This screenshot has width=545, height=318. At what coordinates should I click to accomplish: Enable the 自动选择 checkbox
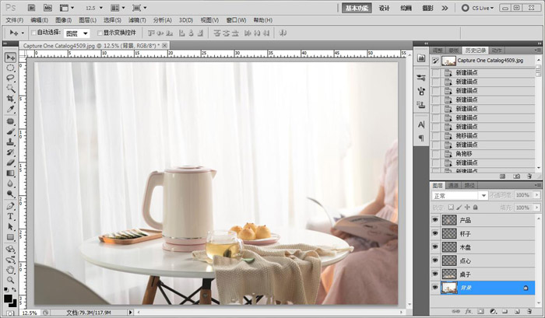33,33
